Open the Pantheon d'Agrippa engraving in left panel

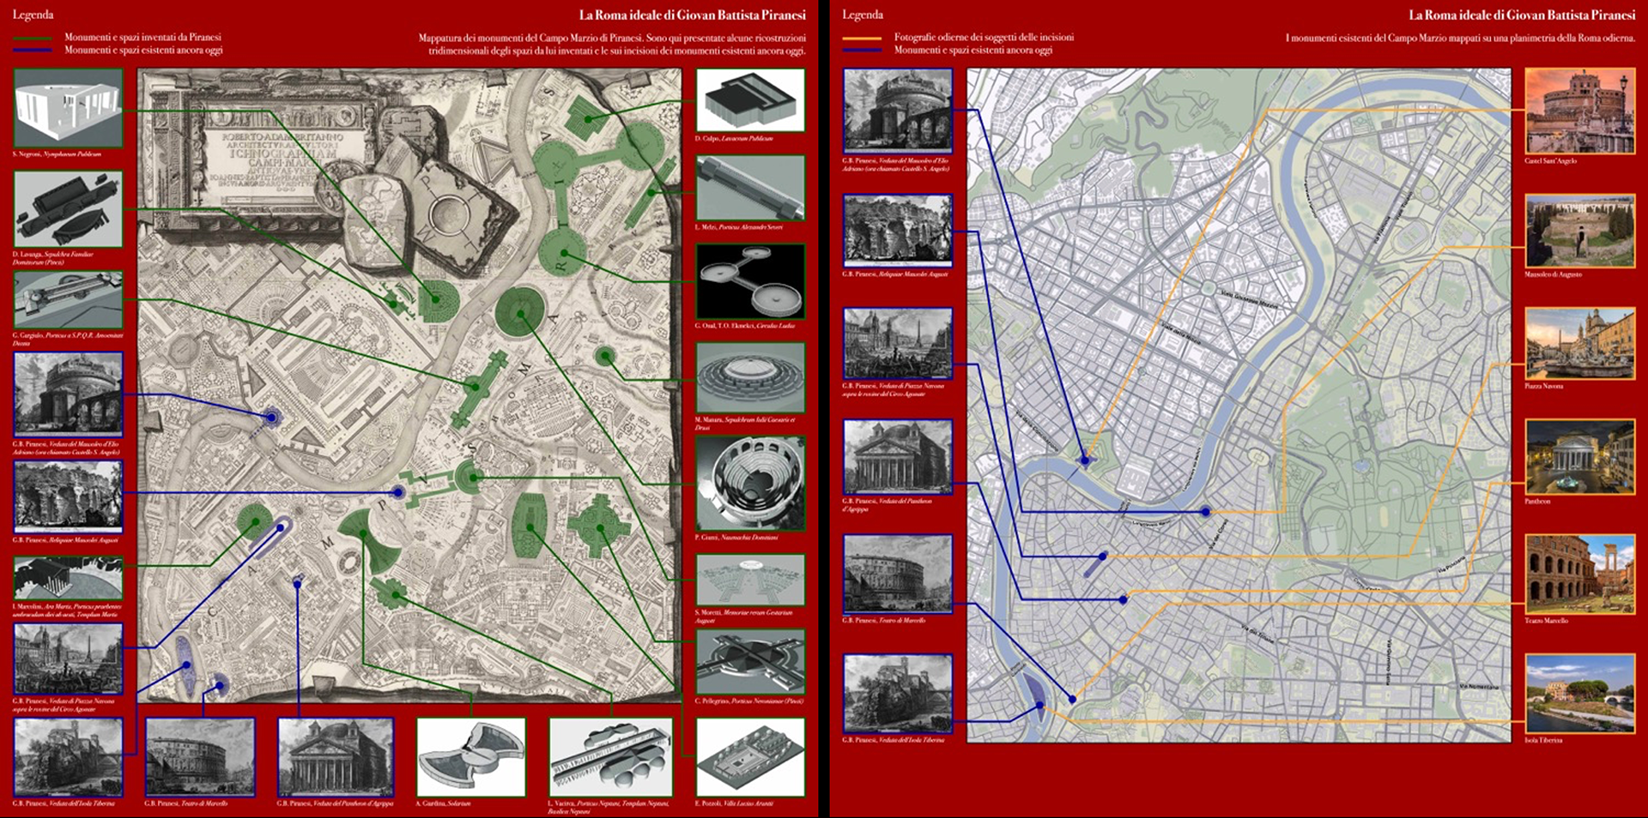tap(336, 758)
